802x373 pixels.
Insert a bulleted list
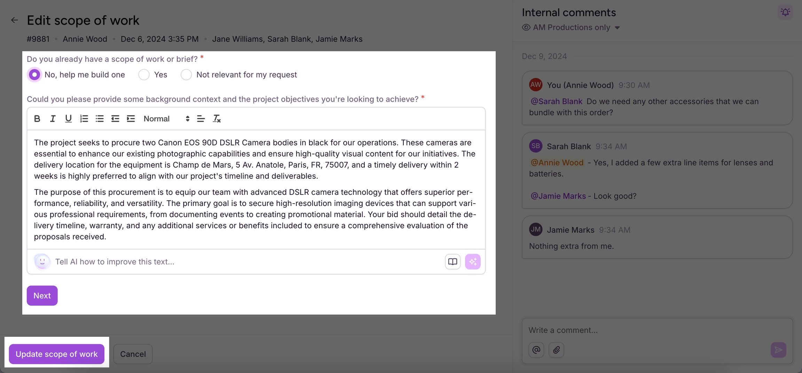(x=100, y=119)
